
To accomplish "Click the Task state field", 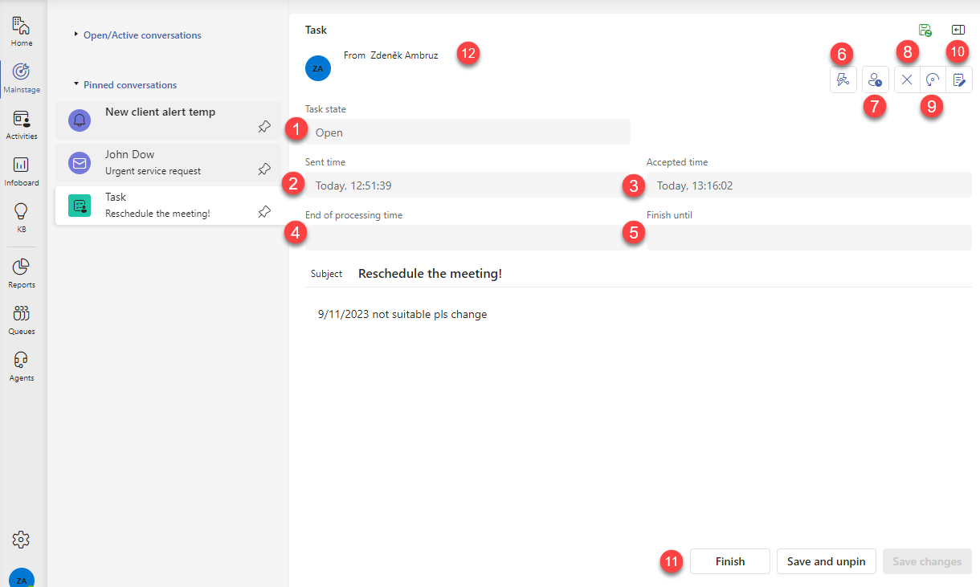I will [x=468, y=132].
